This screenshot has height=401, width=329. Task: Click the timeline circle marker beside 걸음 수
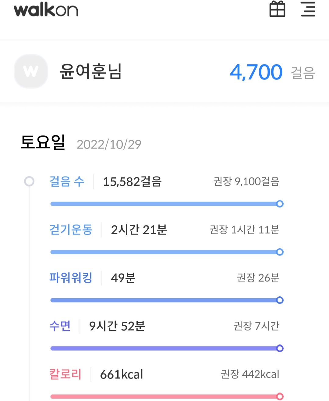29,181
